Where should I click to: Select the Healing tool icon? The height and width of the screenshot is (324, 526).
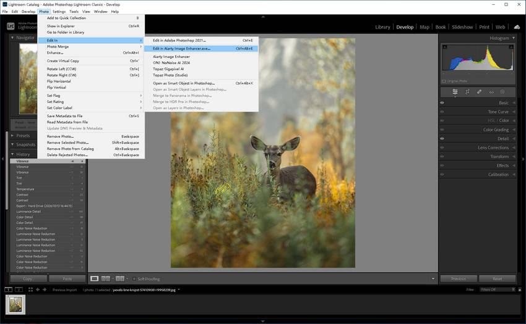pos(480,92)
